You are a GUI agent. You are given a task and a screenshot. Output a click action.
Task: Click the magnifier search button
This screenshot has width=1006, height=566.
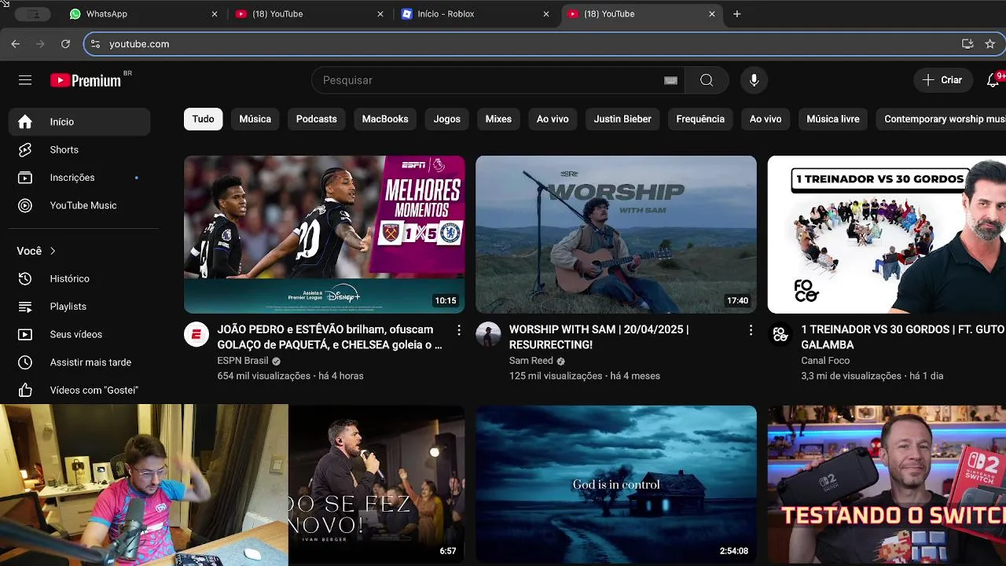[x=707, y=80]
